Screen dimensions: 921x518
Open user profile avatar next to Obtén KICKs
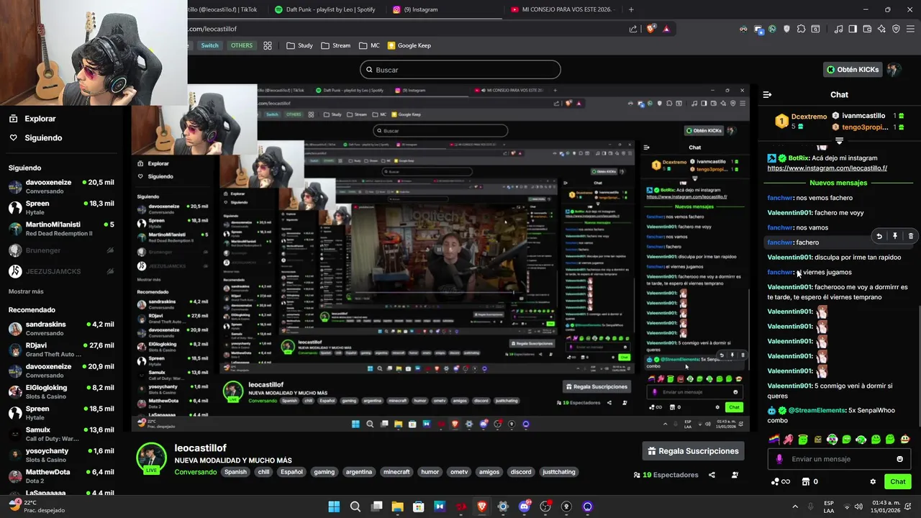(893, 70)
